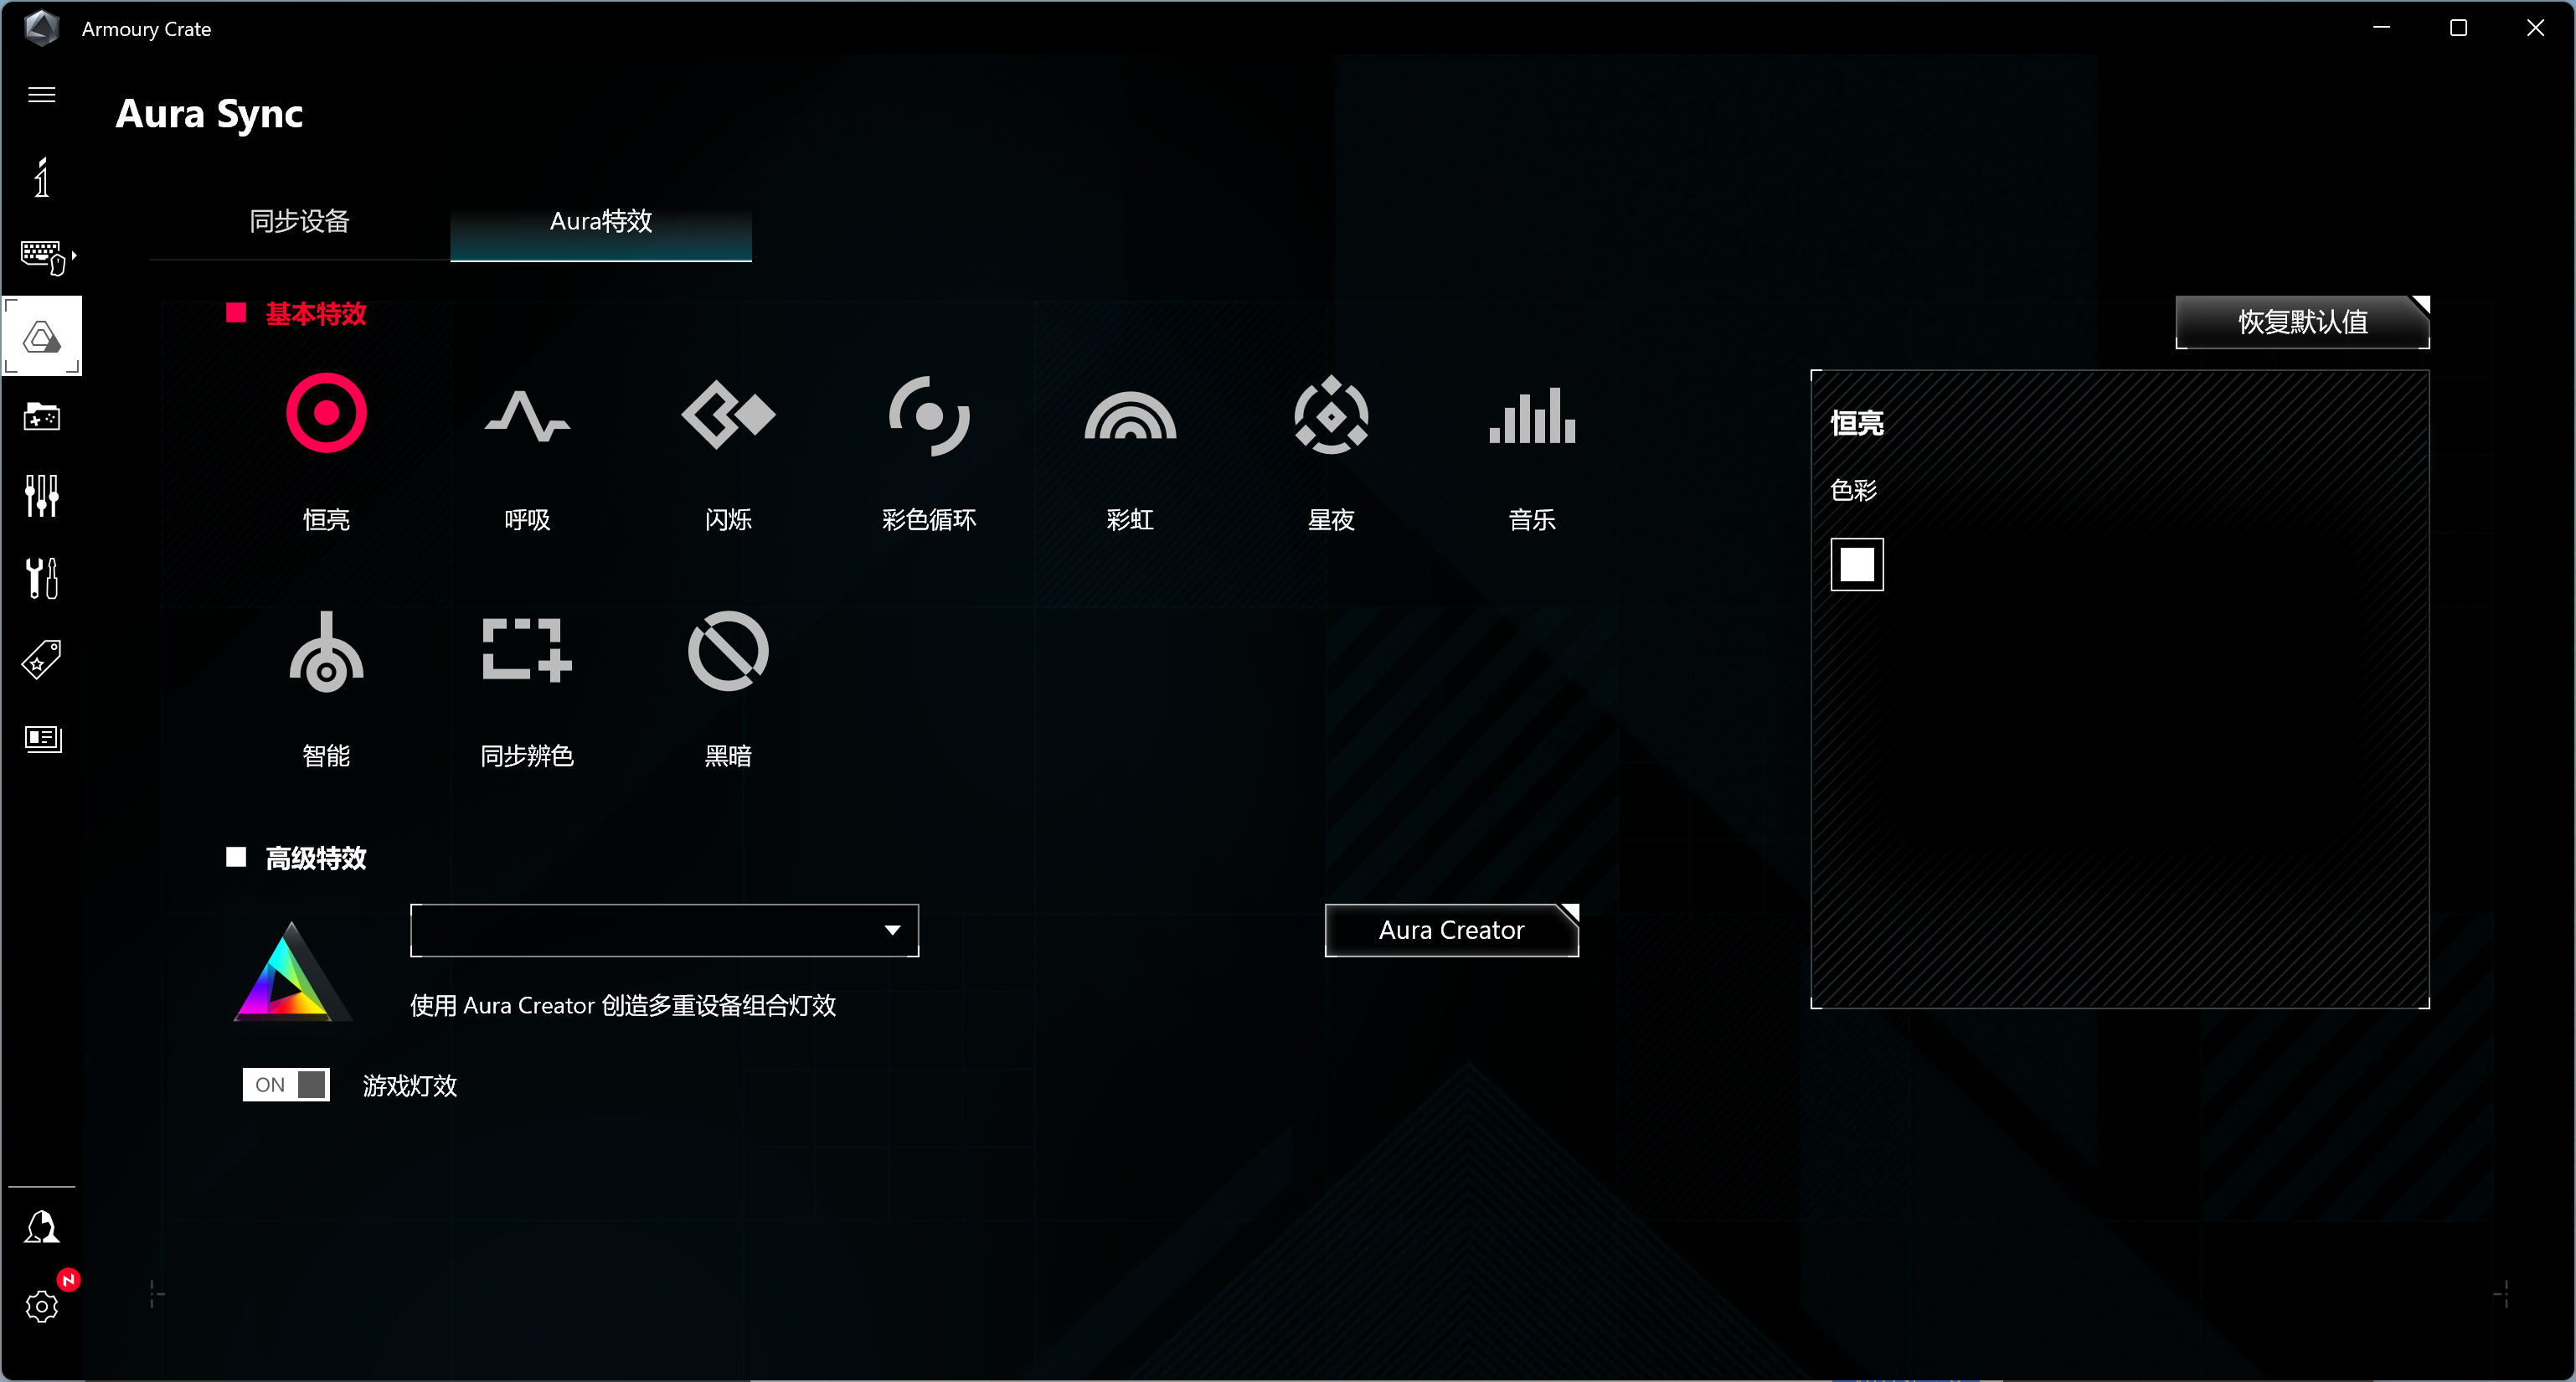Select the 智能 smart effect icon
The width and height of the screenshot is (2576, 1382).
pyautogui.click(x=326, y=651)
